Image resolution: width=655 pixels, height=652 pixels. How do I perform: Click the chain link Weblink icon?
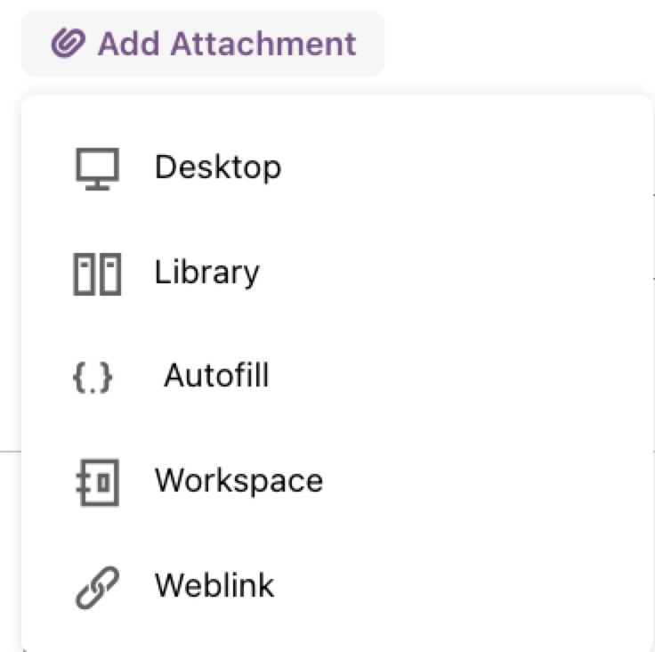[x=97, y=588]
